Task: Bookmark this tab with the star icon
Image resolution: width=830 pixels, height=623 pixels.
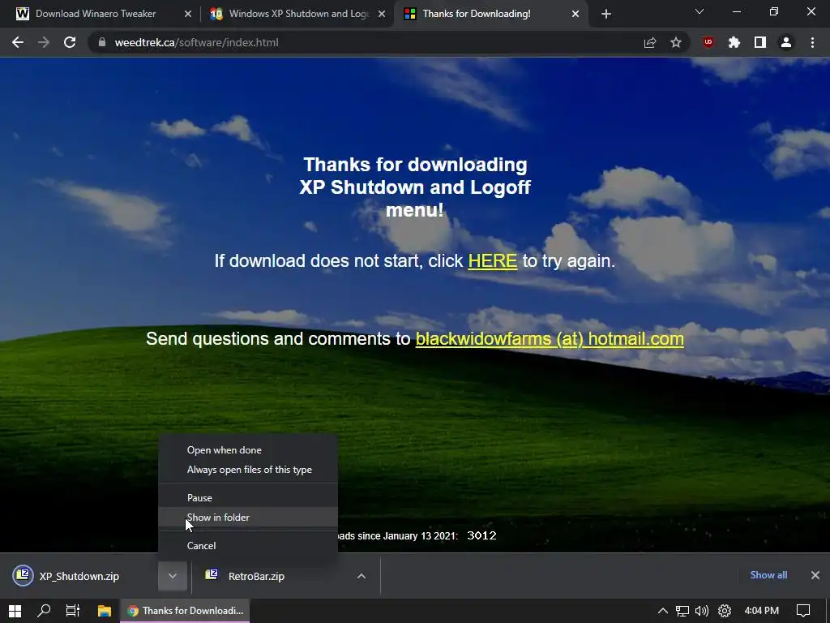Action: pyautogui.click(x=676, y=42)
